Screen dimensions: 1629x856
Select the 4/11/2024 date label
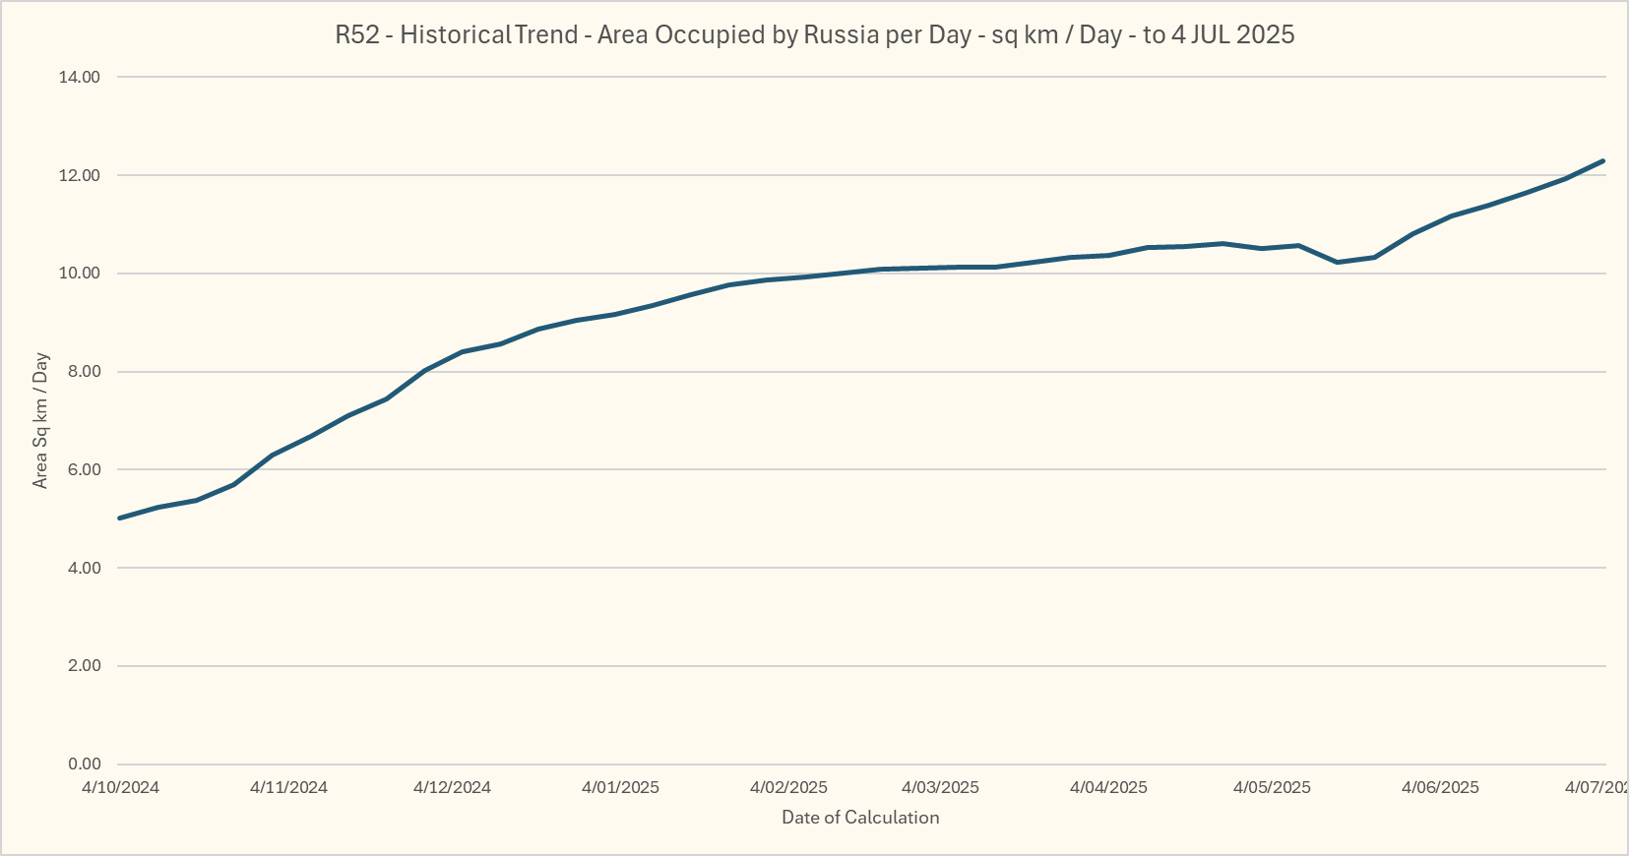[288, 788]
